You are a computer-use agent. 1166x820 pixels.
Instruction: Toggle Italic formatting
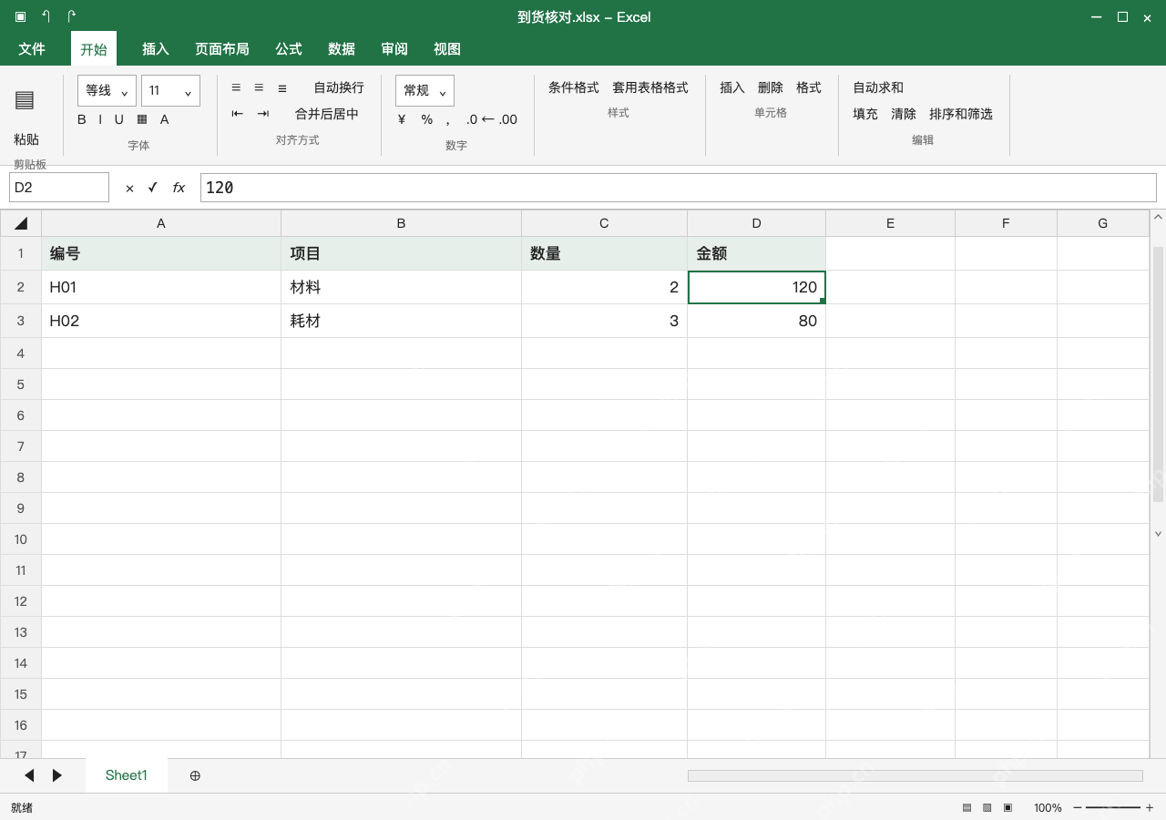coord(100,119)
